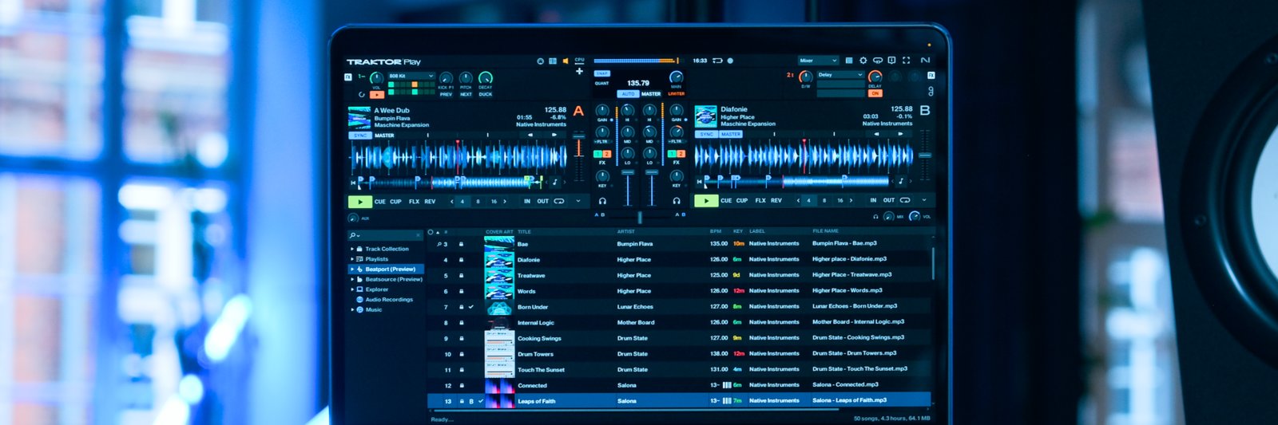Screen dimensions: 1278x425
Task: Toggle SNAP in the master section
Action: 602,73
